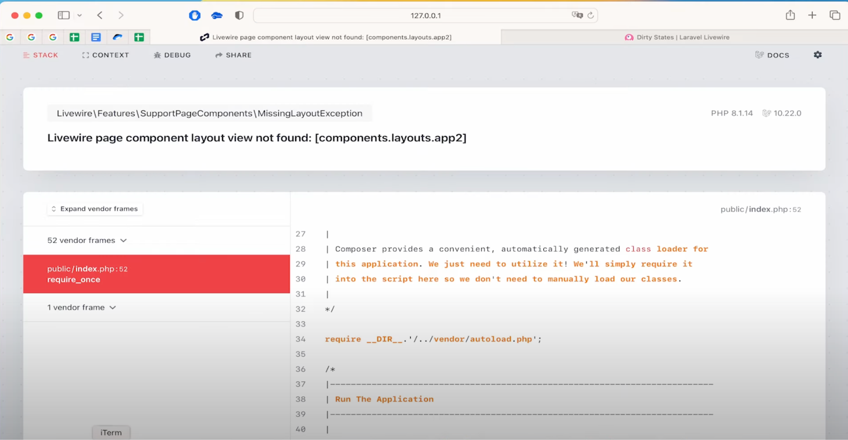Open the Safari share button
Viewport: 848px width, 440px height.
(x=790, y=15)
